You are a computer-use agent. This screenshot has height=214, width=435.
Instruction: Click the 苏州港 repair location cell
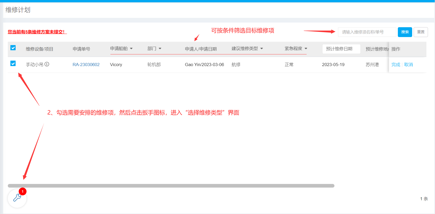(372, 65)
